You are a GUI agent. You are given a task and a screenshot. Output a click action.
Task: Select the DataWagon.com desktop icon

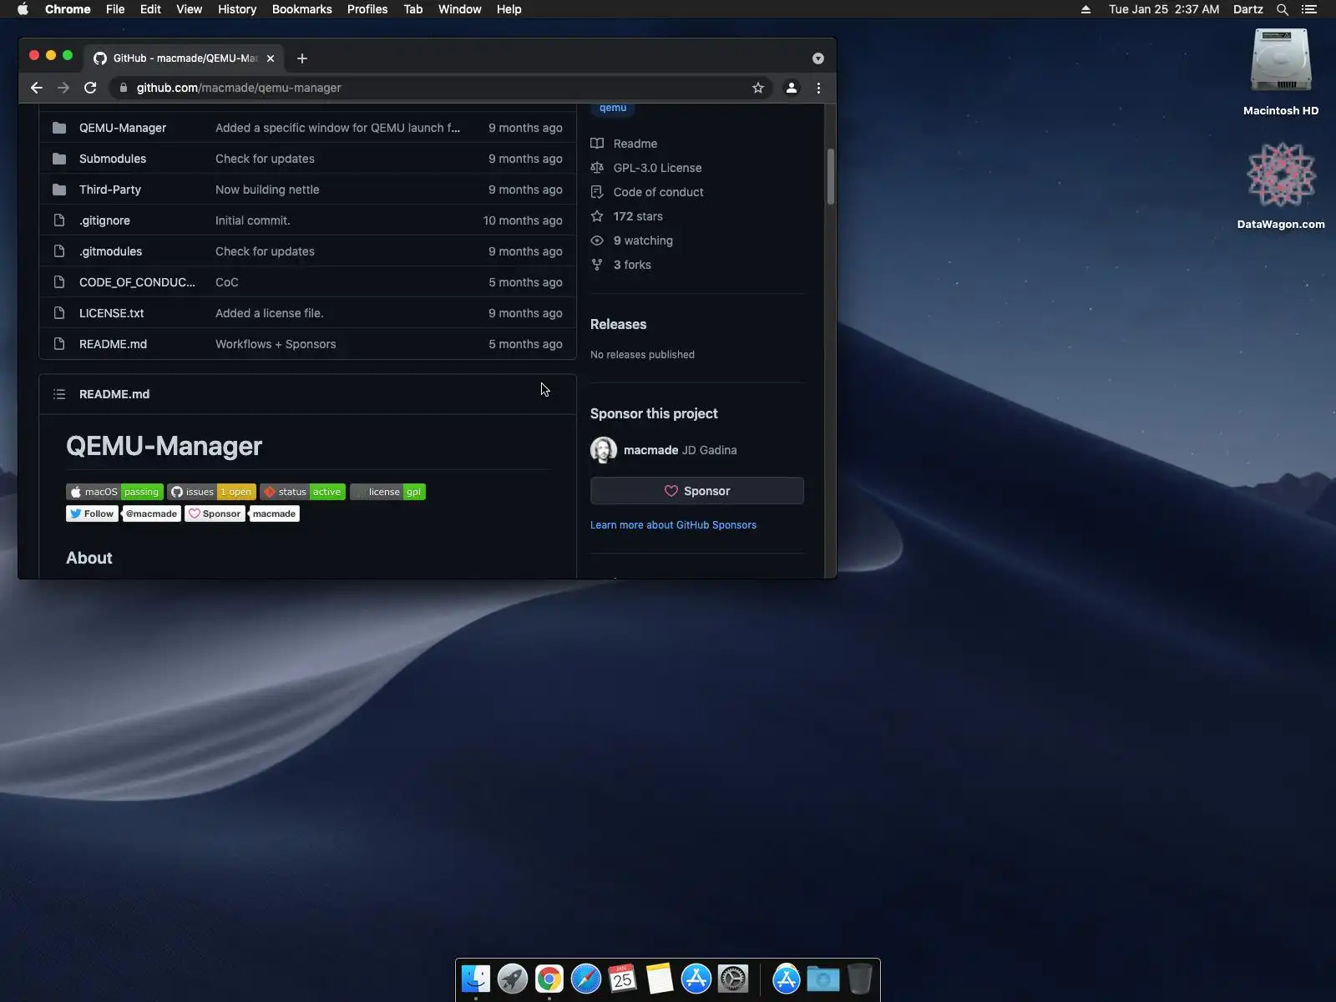coord(1281,185)
